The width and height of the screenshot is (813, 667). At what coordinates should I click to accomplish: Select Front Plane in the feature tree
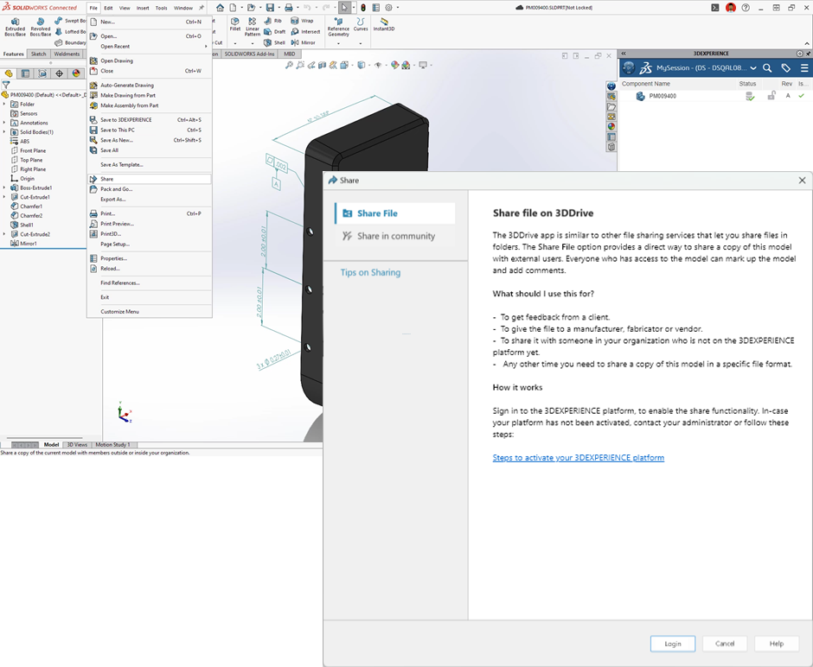click(33, 150)
